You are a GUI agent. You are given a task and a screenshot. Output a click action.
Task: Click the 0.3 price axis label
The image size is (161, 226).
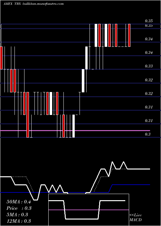pyautogui.click(x=147, y=134)
